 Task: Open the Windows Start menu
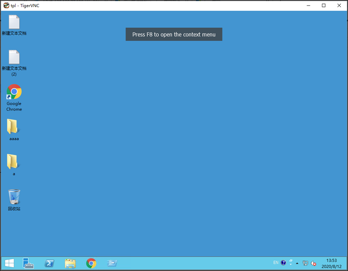pyautogui.click(x=9, y=263)
